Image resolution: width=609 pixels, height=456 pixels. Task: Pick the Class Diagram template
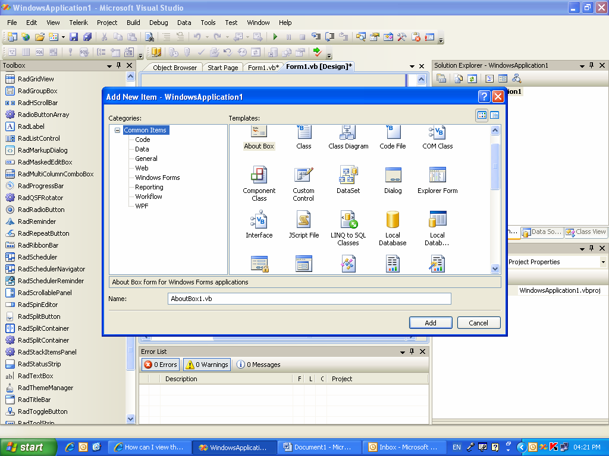click(x=348, y=138)
